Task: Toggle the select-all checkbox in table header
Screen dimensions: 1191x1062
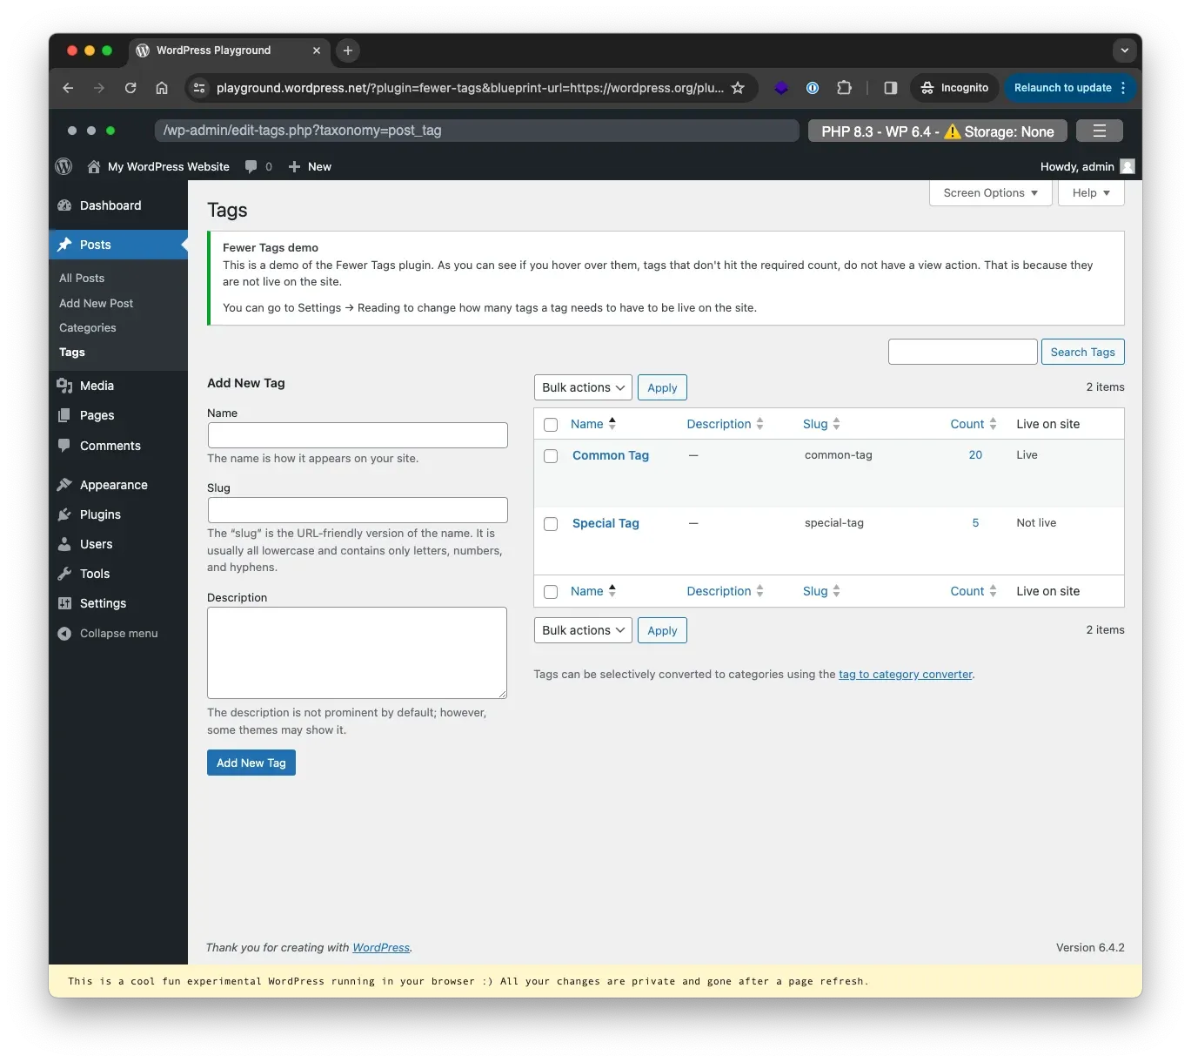Action: click(x=551, y=424)
